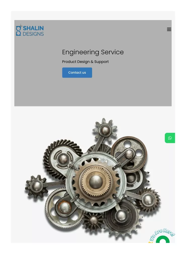
Task: Open the green chat bubble widget
Action: pos(163,239)
